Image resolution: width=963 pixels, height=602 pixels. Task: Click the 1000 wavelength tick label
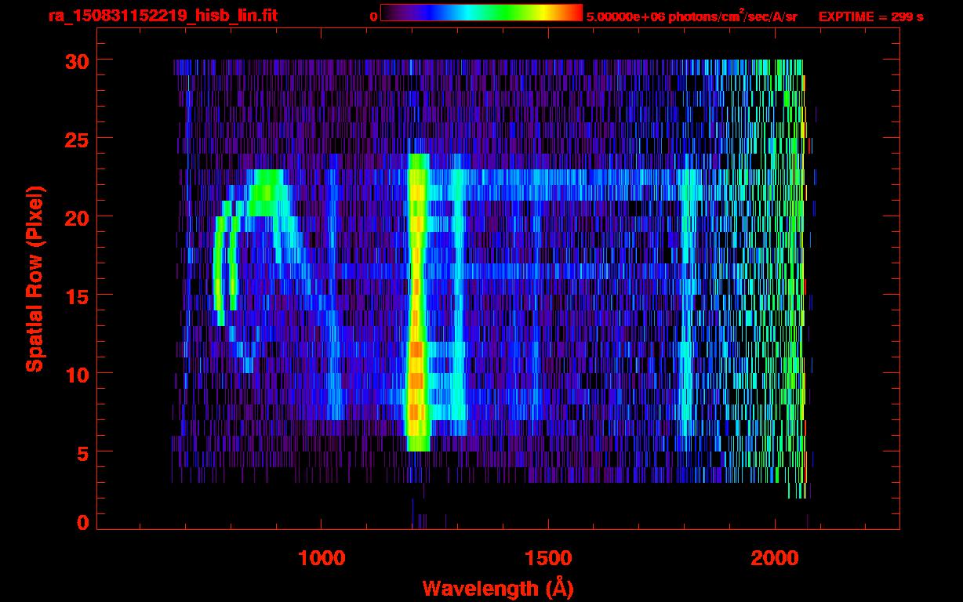tap(321, 558)
